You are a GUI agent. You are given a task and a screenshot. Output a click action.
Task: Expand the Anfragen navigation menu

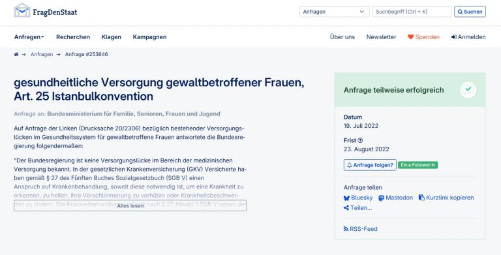pyautogui.click(x=29, y=37)
